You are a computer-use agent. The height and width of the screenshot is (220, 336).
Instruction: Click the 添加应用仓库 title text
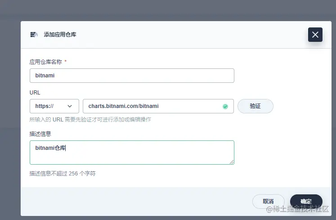[60, 35]
